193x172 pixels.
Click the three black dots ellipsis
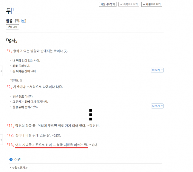pyautogui.click(x=91, y=115)
